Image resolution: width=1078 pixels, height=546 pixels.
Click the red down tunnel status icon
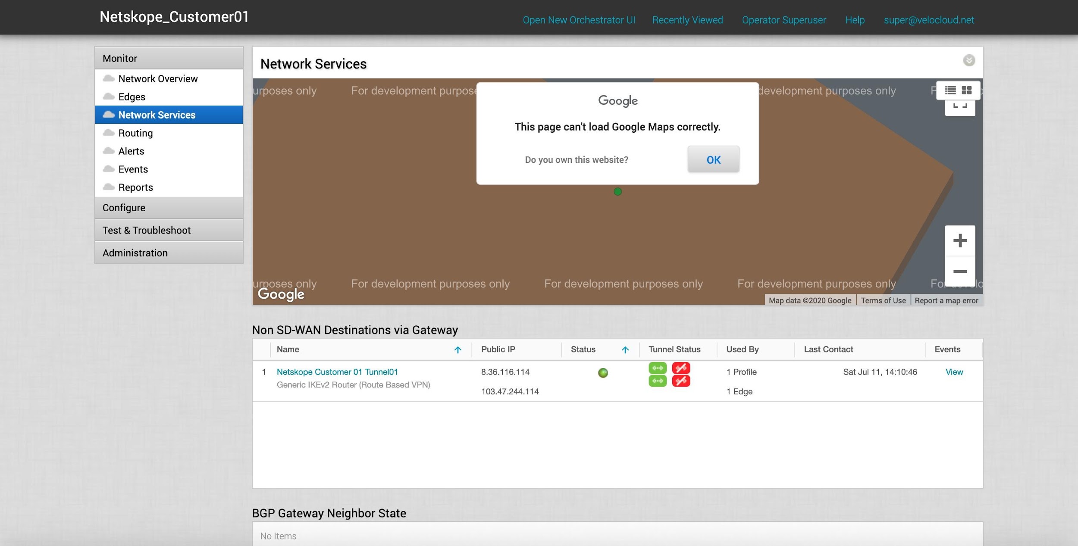[682, 368]
